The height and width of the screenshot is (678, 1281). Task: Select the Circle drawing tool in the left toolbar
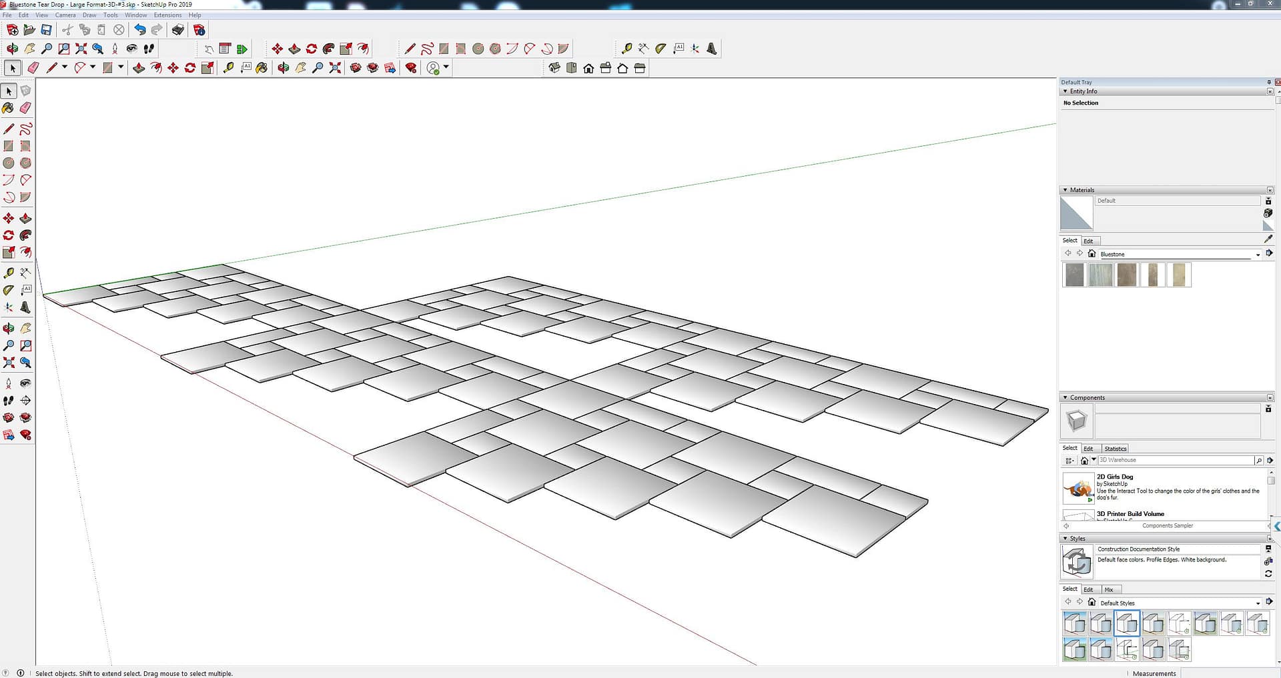tap(9, 163)
